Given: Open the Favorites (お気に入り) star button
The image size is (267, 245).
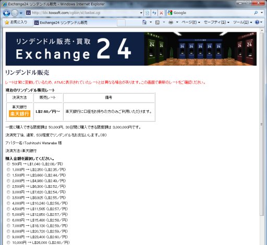Looking at the screenshot, I should coord(16,22).
